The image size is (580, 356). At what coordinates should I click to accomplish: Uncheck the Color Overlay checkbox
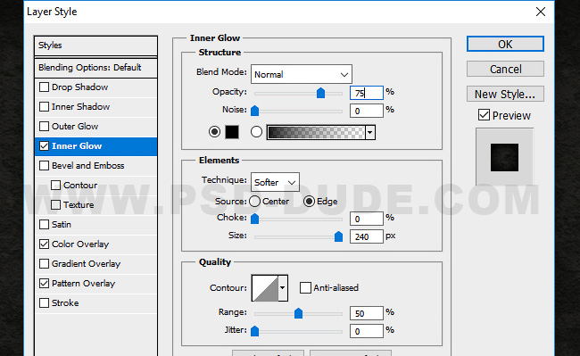44,244
